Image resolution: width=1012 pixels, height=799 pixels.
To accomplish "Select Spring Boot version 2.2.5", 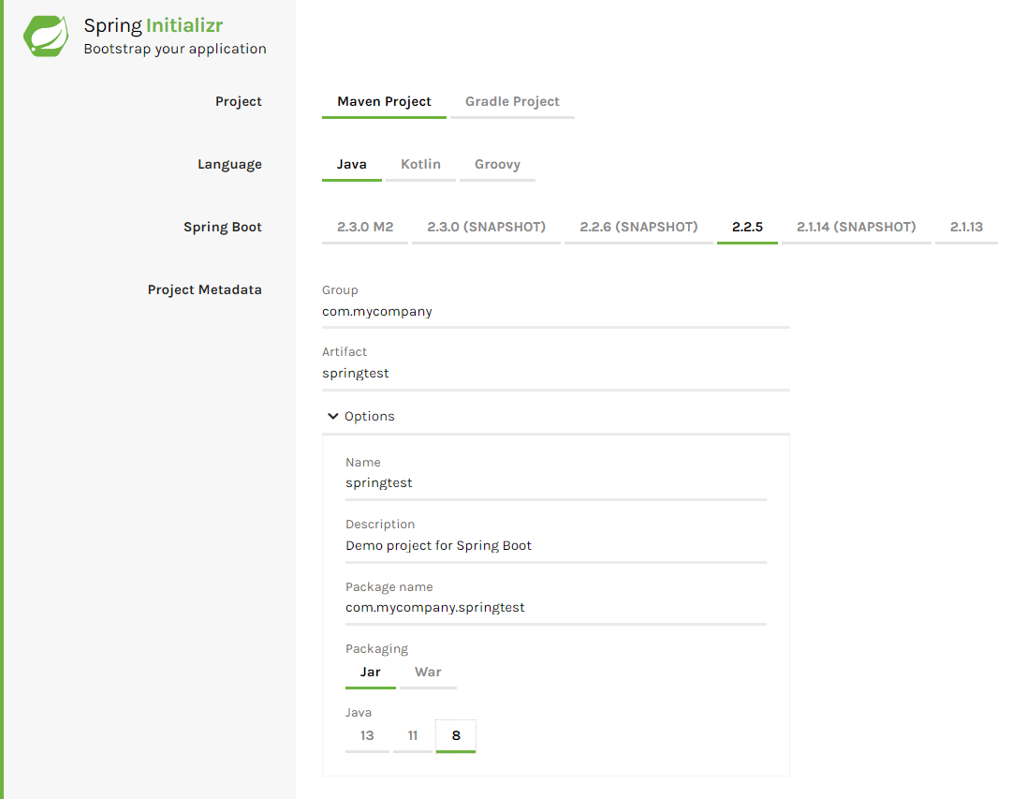I will 747,227.
